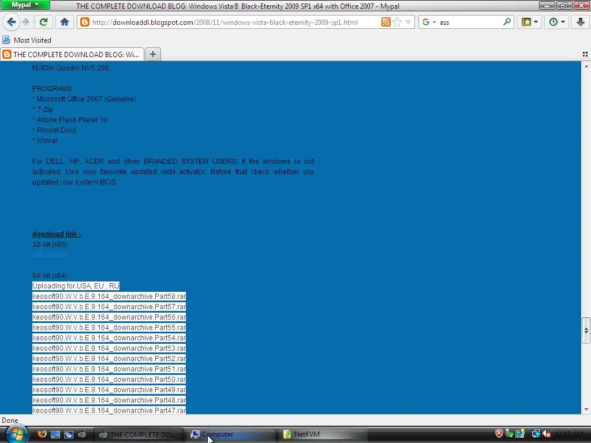Click the '64-bit (x64)' text
The image size is (591, 443).
[50, 275]
